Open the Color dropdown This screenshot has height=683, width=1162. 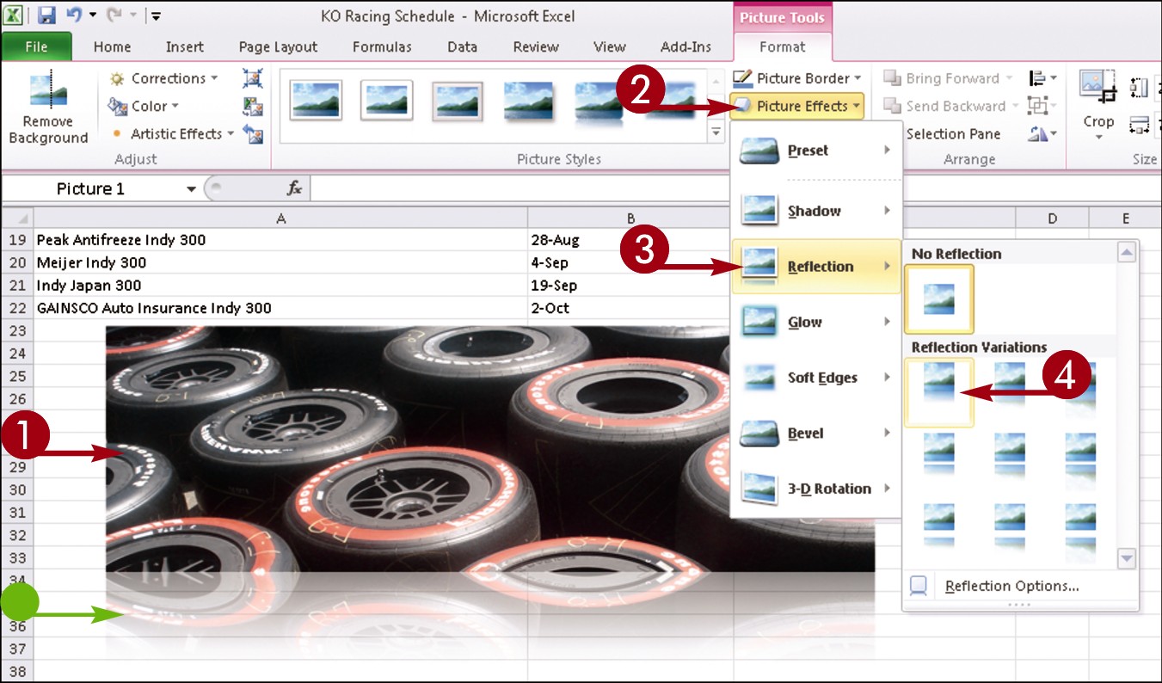(x=144, y=106)
